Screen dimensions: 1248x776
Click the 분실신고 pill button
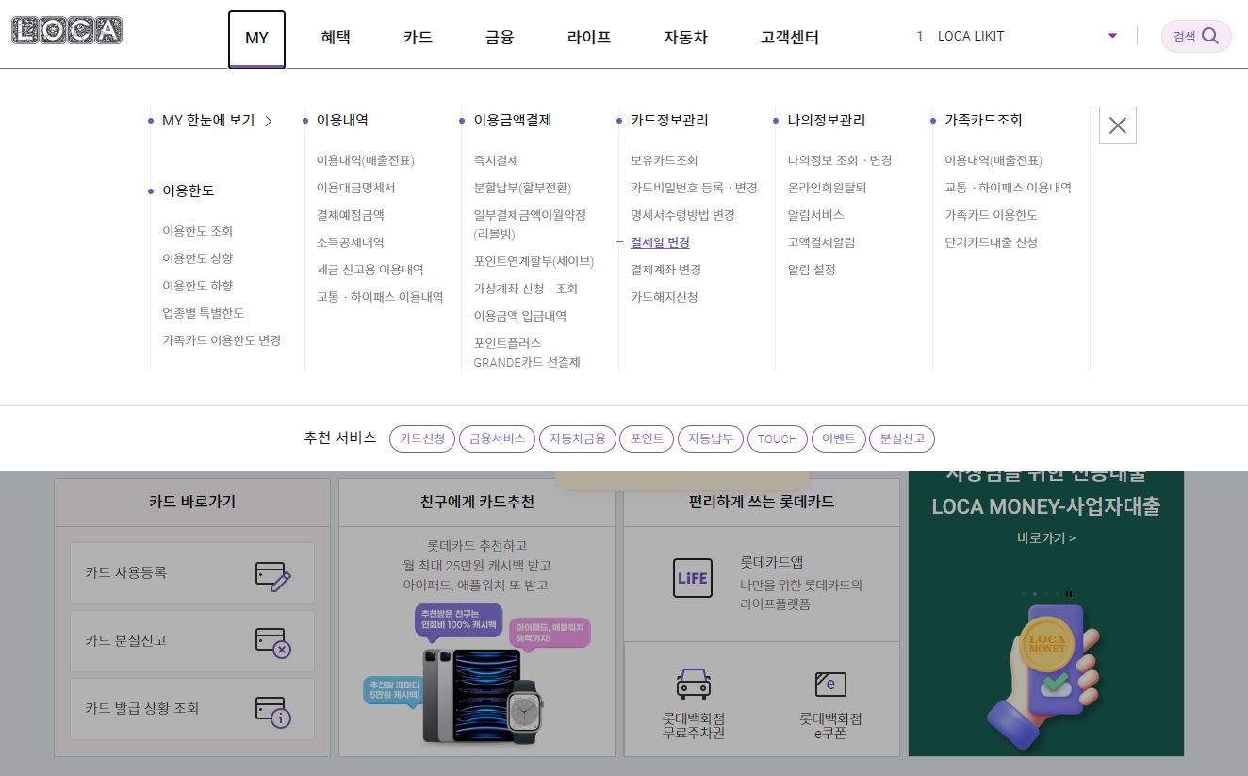[902, 438]
